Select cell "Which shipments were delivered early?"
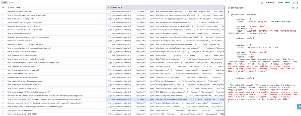This screenshot has width=301, height=116. coord(56,52)
